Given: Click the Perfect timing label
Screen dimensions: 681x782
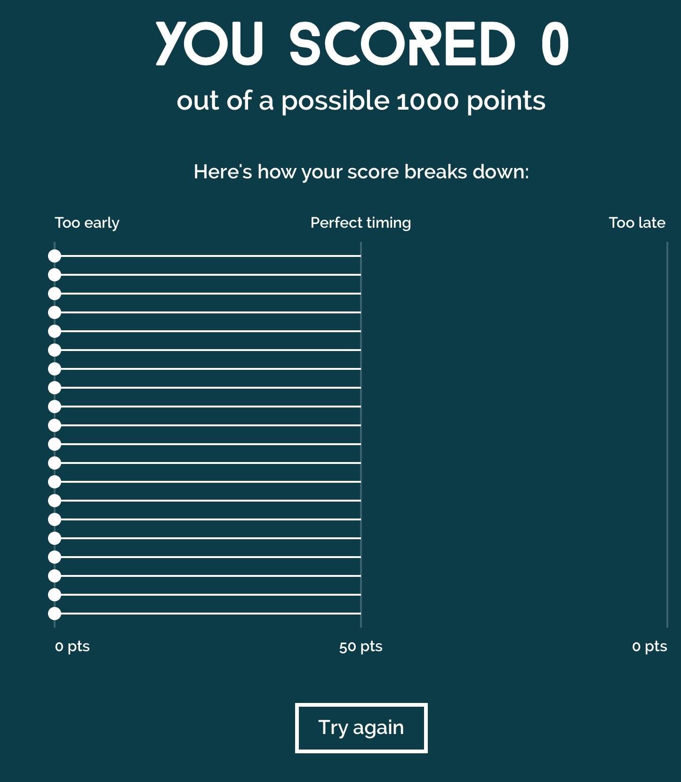Looking at the screenshot, I should pos(361,223).
